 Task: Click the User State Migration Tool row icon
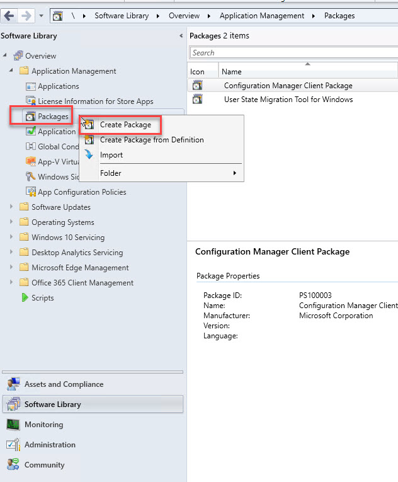click(x=197, y=100)
